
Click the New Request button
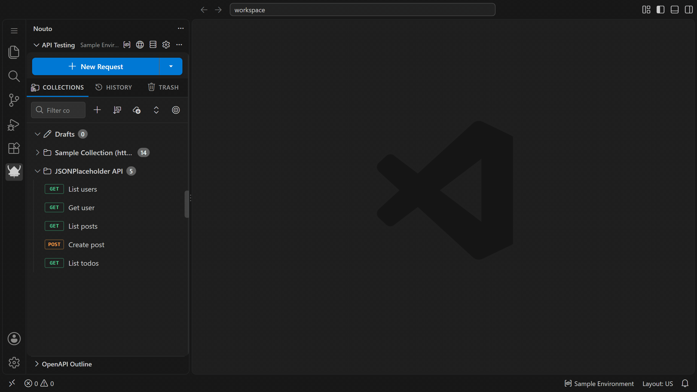pyautogui.click(x=96, y=66)
